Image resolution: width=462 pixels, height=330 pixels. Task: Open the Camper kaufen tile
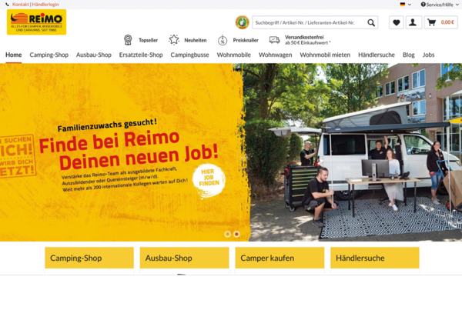[280, 258]
